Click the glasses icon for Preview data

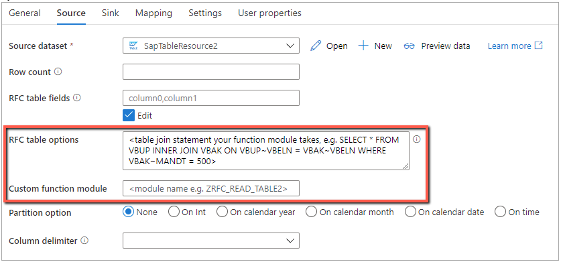tap(410, 46)
